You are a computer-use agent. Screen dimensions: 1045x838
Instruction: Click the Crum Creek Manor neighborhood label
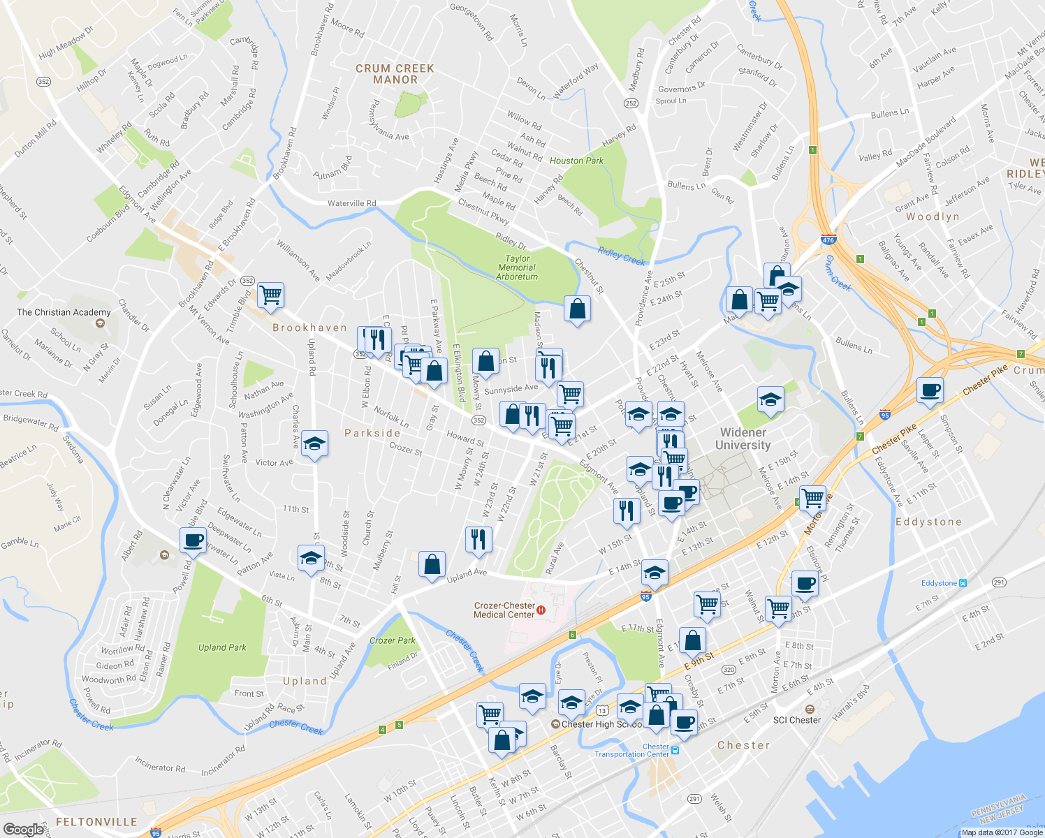click(x=395, y=74)
